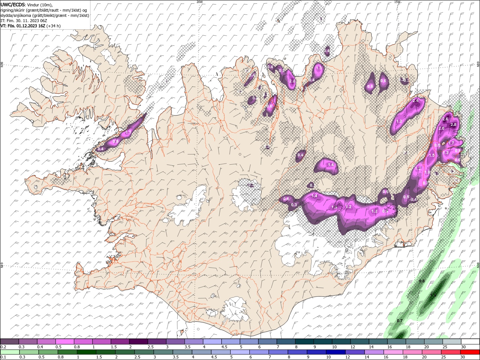Click the pale green 0.1 swatch in lower legend
Viewport: 480px width, 360px height.
(10, 352)
